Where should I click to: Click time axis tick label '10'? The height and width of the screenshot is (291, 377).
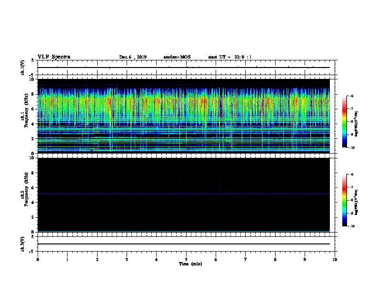tap(335, 260)
